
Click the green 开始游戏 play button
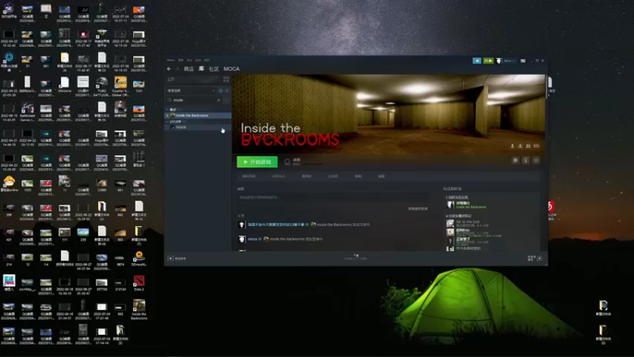coord(257,162)
